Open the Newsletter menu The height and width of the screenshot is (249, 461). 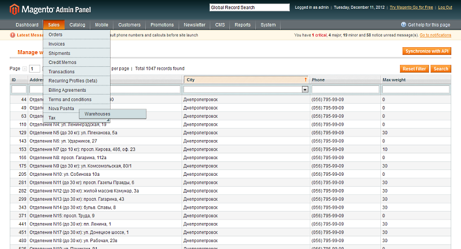[194, 25]
